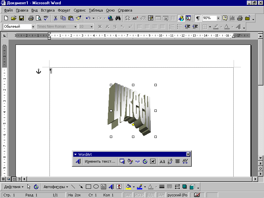Screen dimensions: 264x198
Task: Close the WordArt floating toolbar
Action: tap(188, 154)
